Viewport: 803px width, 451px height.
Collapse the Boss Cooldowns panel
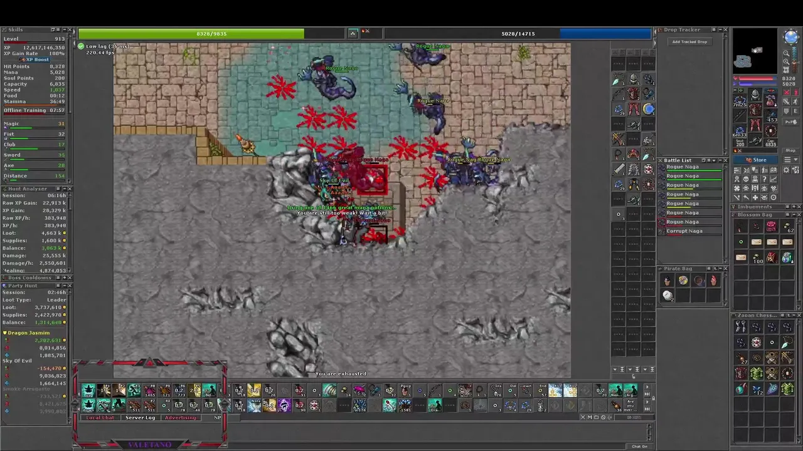pyautogui.click(x=63, y=277)
